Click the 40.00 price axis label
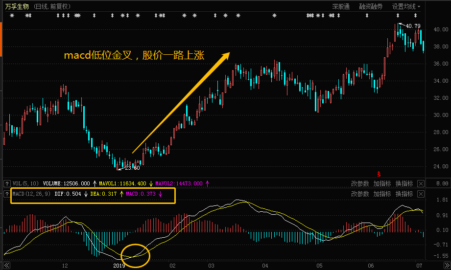 coord(441,29)
